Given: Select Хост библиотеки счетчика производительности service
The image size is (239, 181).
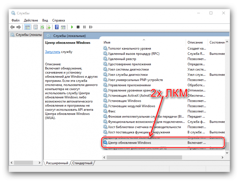Looking at the screenshot, I should click(145, 127).
